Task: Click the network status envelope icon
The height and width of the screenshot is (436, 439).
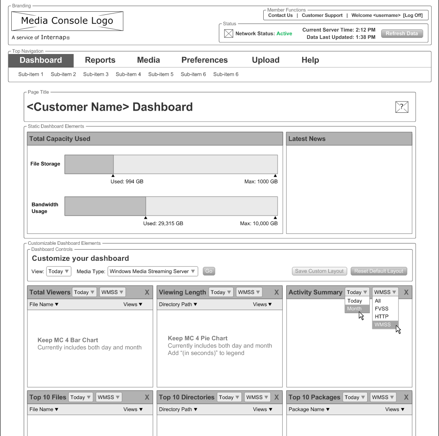Action: tap(228, 33)
